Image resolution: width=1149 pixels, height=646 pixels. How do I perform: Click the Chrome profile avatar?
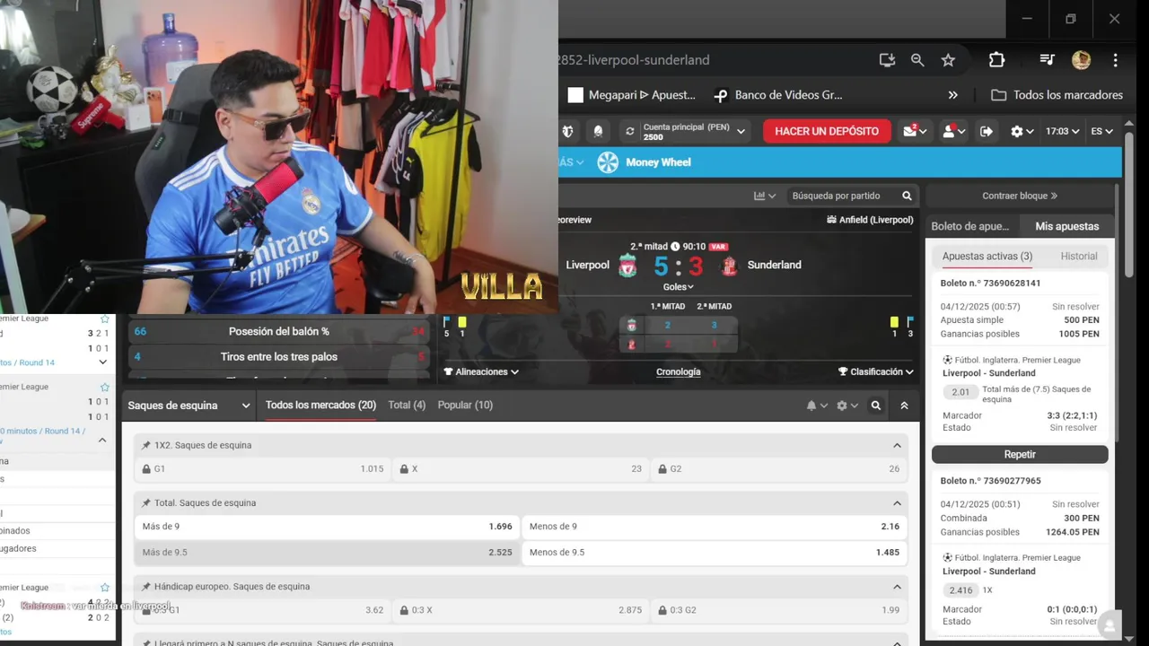1081,60
